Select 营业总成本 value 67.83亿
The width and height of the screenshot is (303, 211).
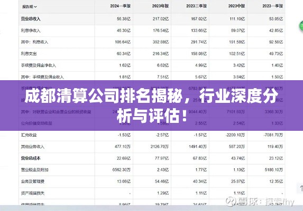pyautogui.click(x=200, y=158)
